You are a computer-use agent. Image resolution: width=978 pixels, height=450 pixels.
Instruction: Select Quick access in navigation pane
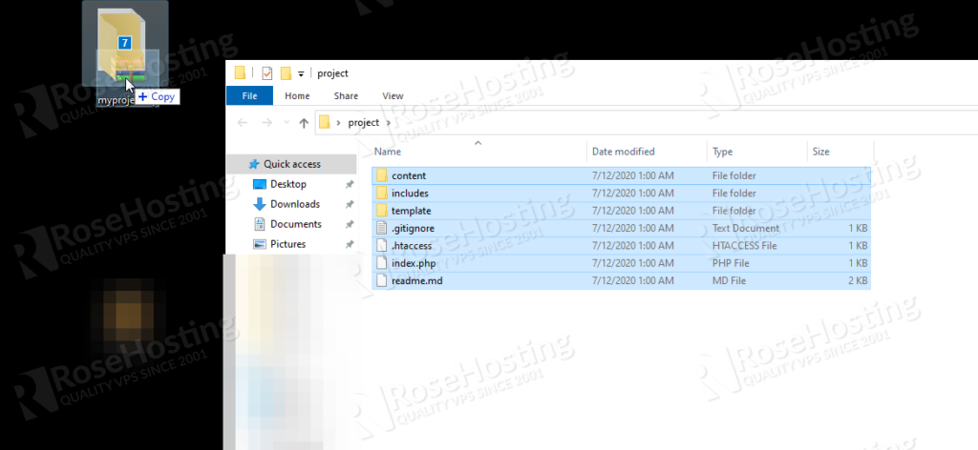pyautogui.click(x=291, y=164)
